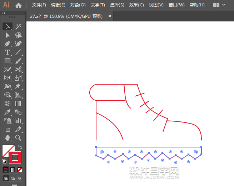The width and height of the screenshot is (234, 186).
Task: Reset to default fill and stroke
Action: point(4,161)
